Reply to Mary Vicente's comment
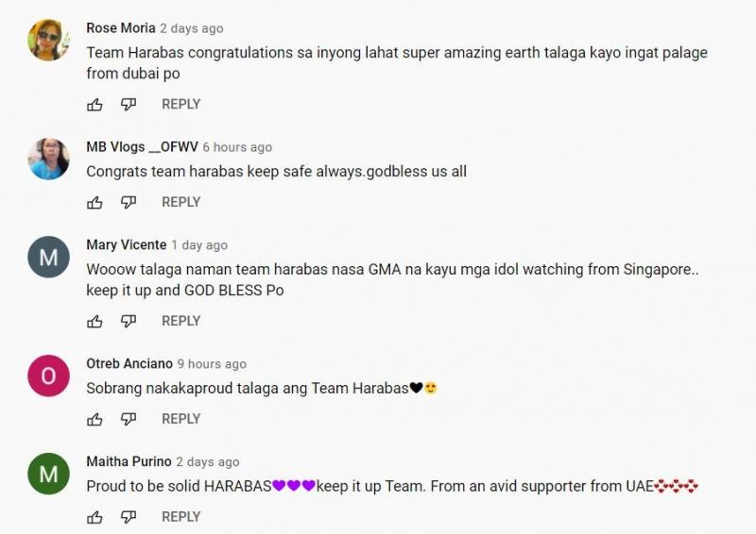The height and width of the screenshot is (534, 756). (180, 322)
